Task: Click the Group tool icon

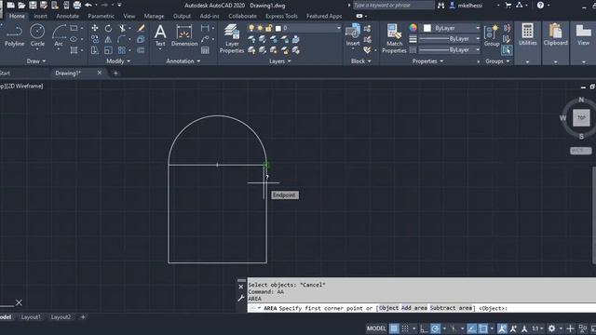Action: coord(492,35)
